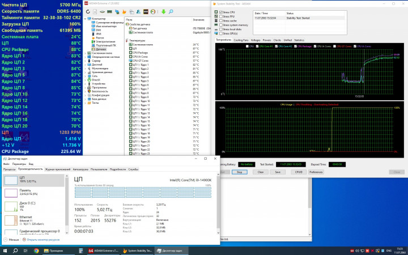The height and width of the screenshot is (255, 408).
Task: Select Ethernet in Task Manager sidebar
Action: click(33, 220)
